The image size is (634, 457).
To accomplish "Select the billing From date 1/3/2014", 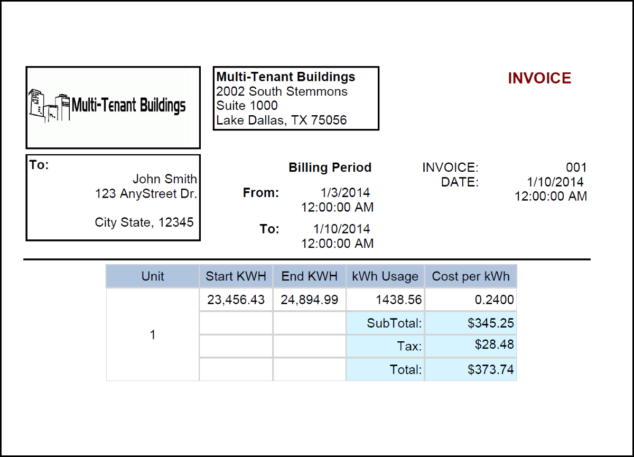I will point(345,193).
